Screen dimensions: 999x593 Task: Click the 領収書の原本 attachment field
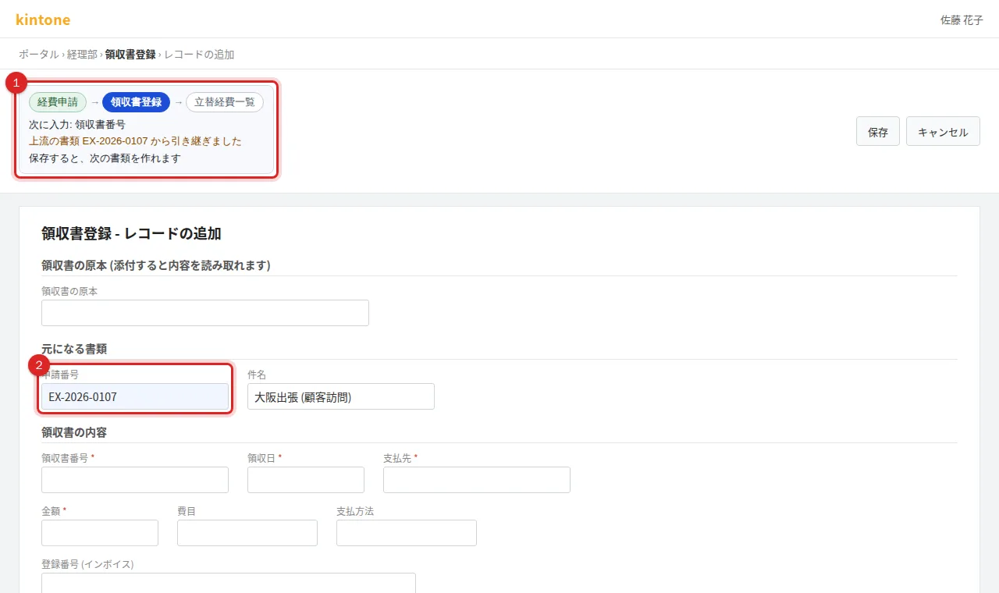point(205,313)
